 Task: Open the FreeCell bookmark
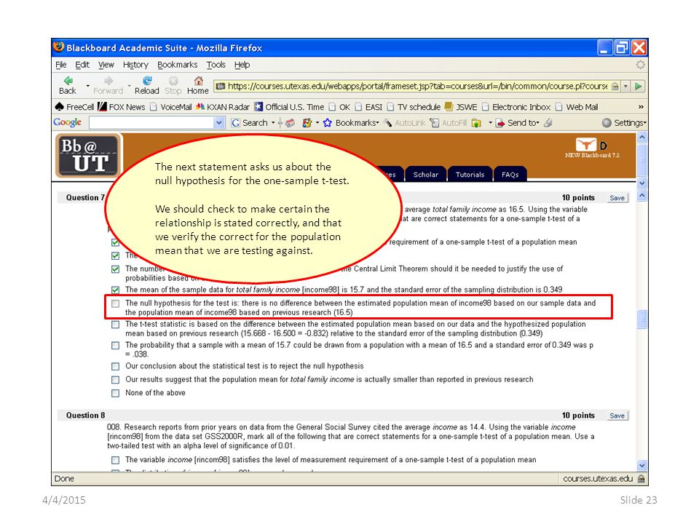74,107
